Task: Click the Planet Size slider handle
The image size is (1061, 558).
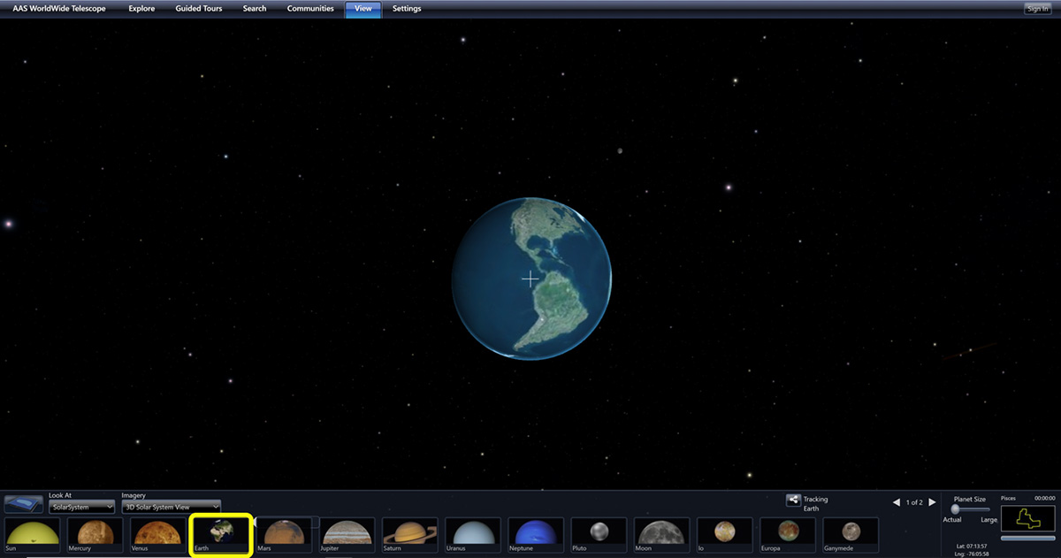Action: (955, 509)
